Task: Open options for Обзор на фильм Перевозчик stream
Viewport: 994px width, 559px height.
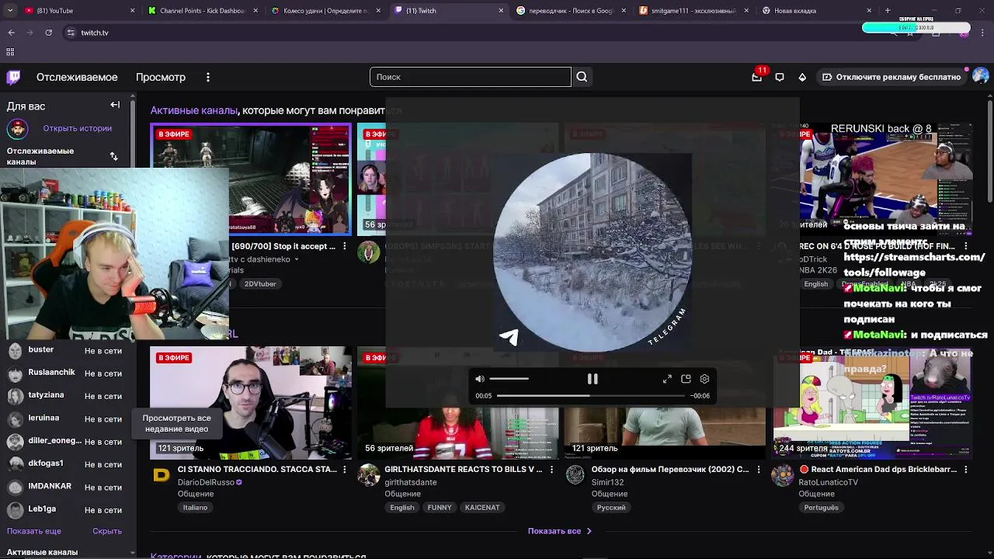Action: click(x=759, y=470)
